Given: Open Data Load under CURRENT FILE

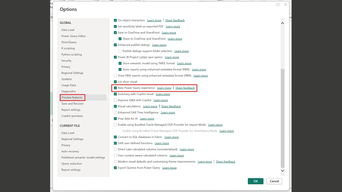Looking at the screenshot, I should [68, 133].
